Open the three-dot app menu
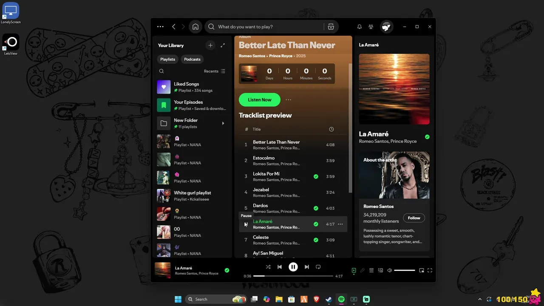 pyautogui.click(x=160, y=27)
